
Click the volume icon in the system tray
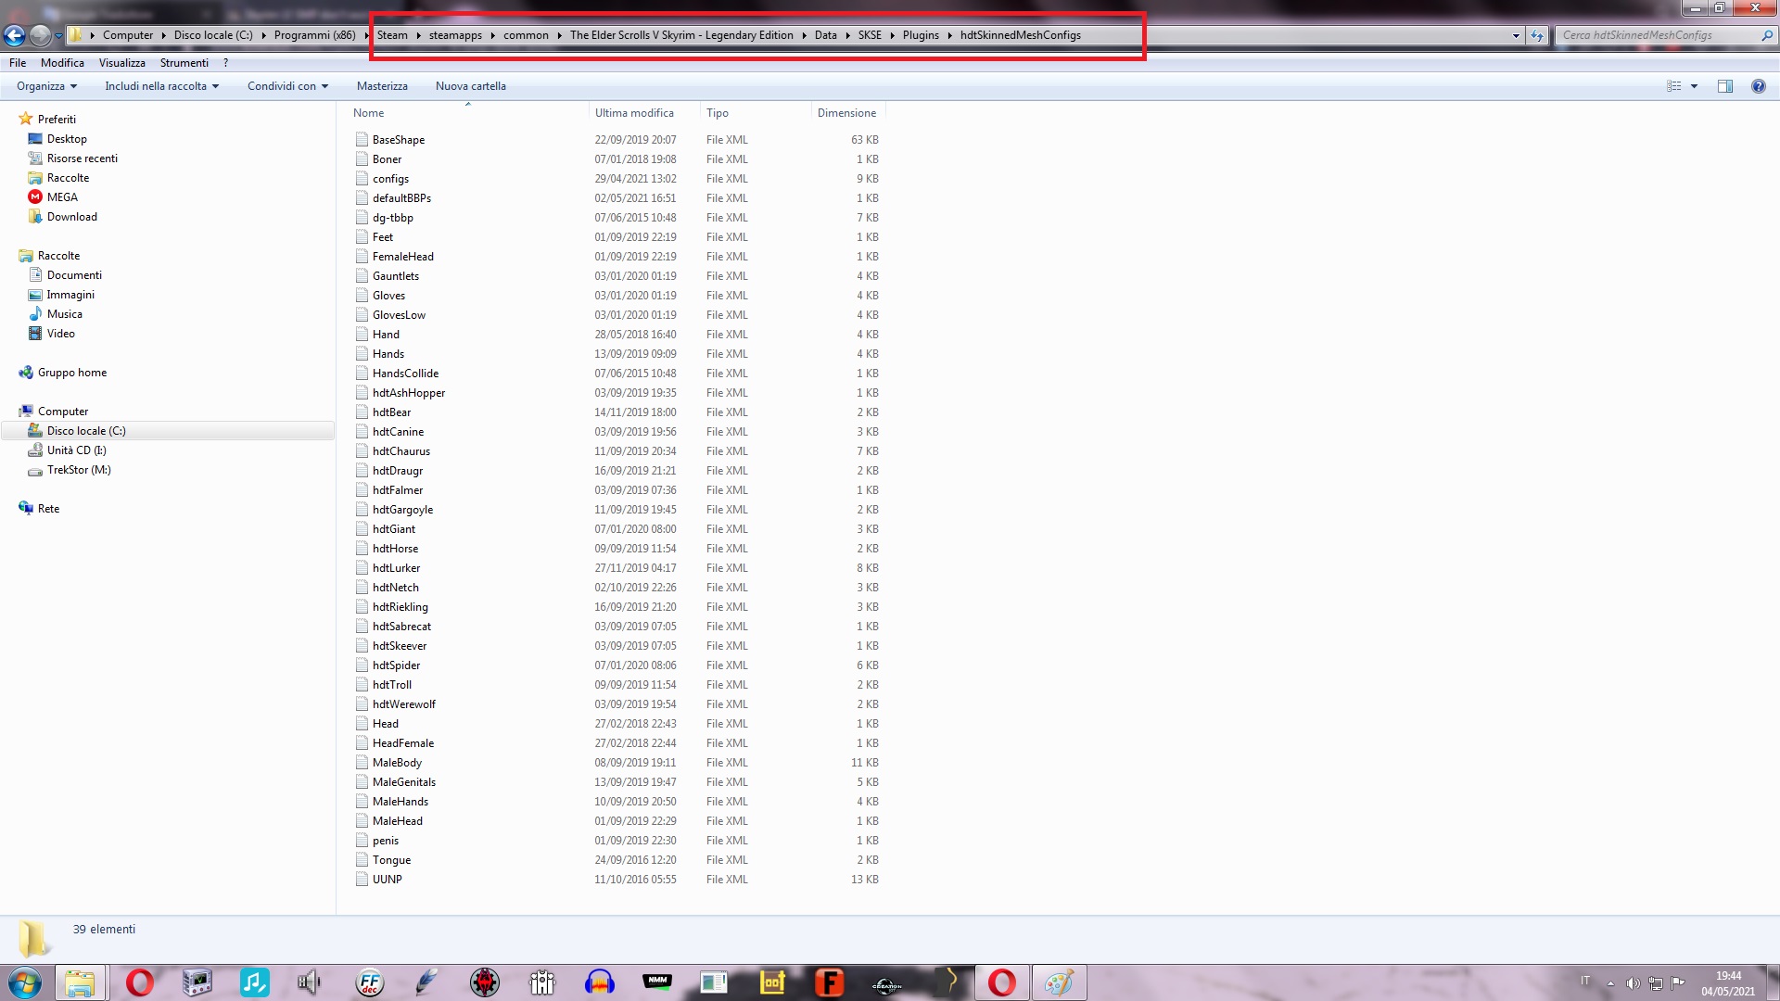pyautogui.click(x=1633, y=983)
